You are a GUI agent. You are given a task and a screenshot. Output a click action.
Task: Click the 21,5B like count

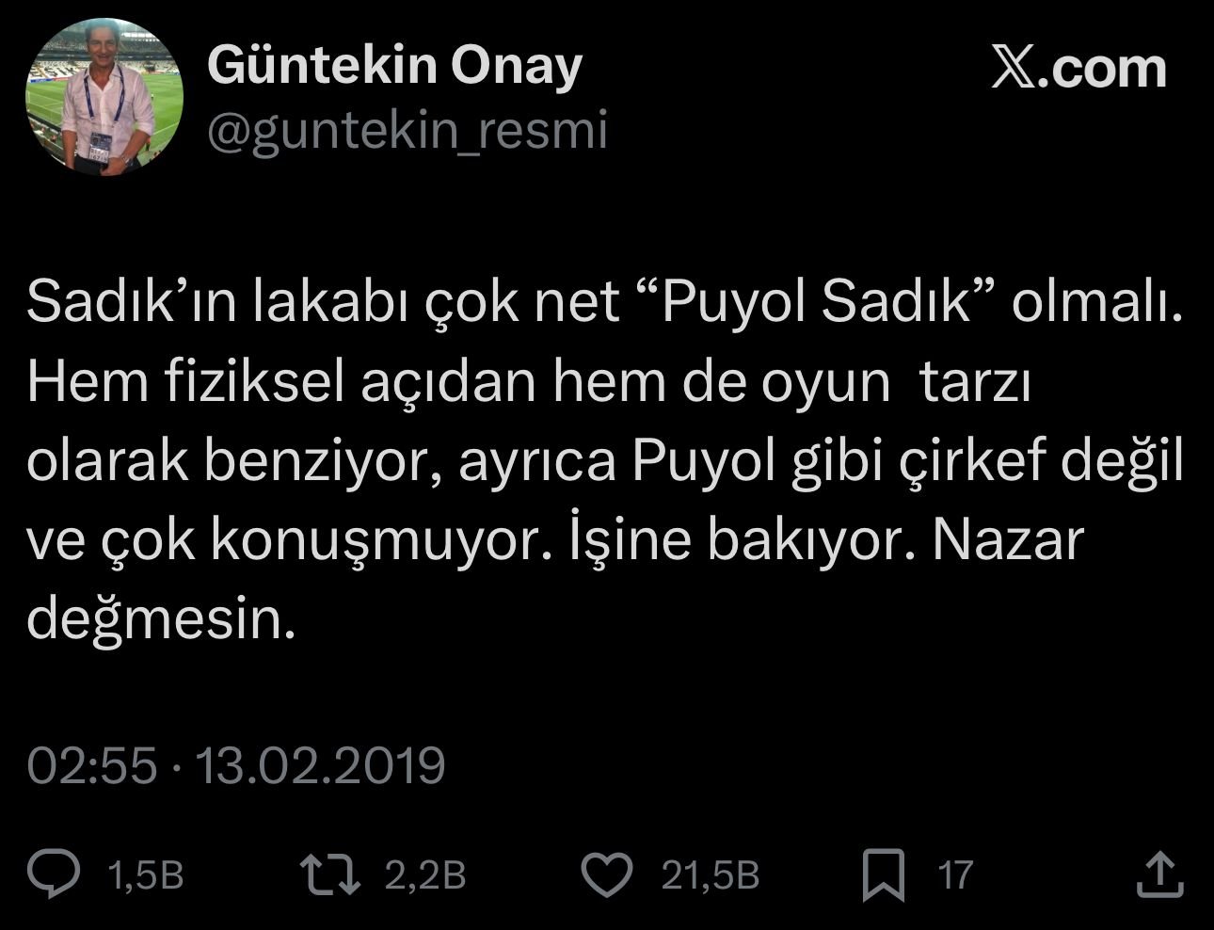point(710,875)
